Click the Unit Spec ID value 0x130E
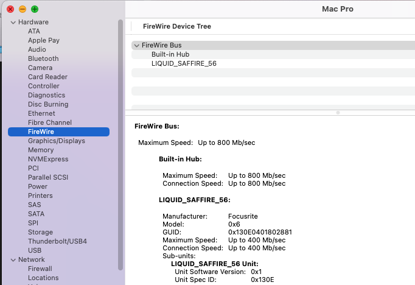The height and width of the screenshot is (285, 415). (262, 280)
